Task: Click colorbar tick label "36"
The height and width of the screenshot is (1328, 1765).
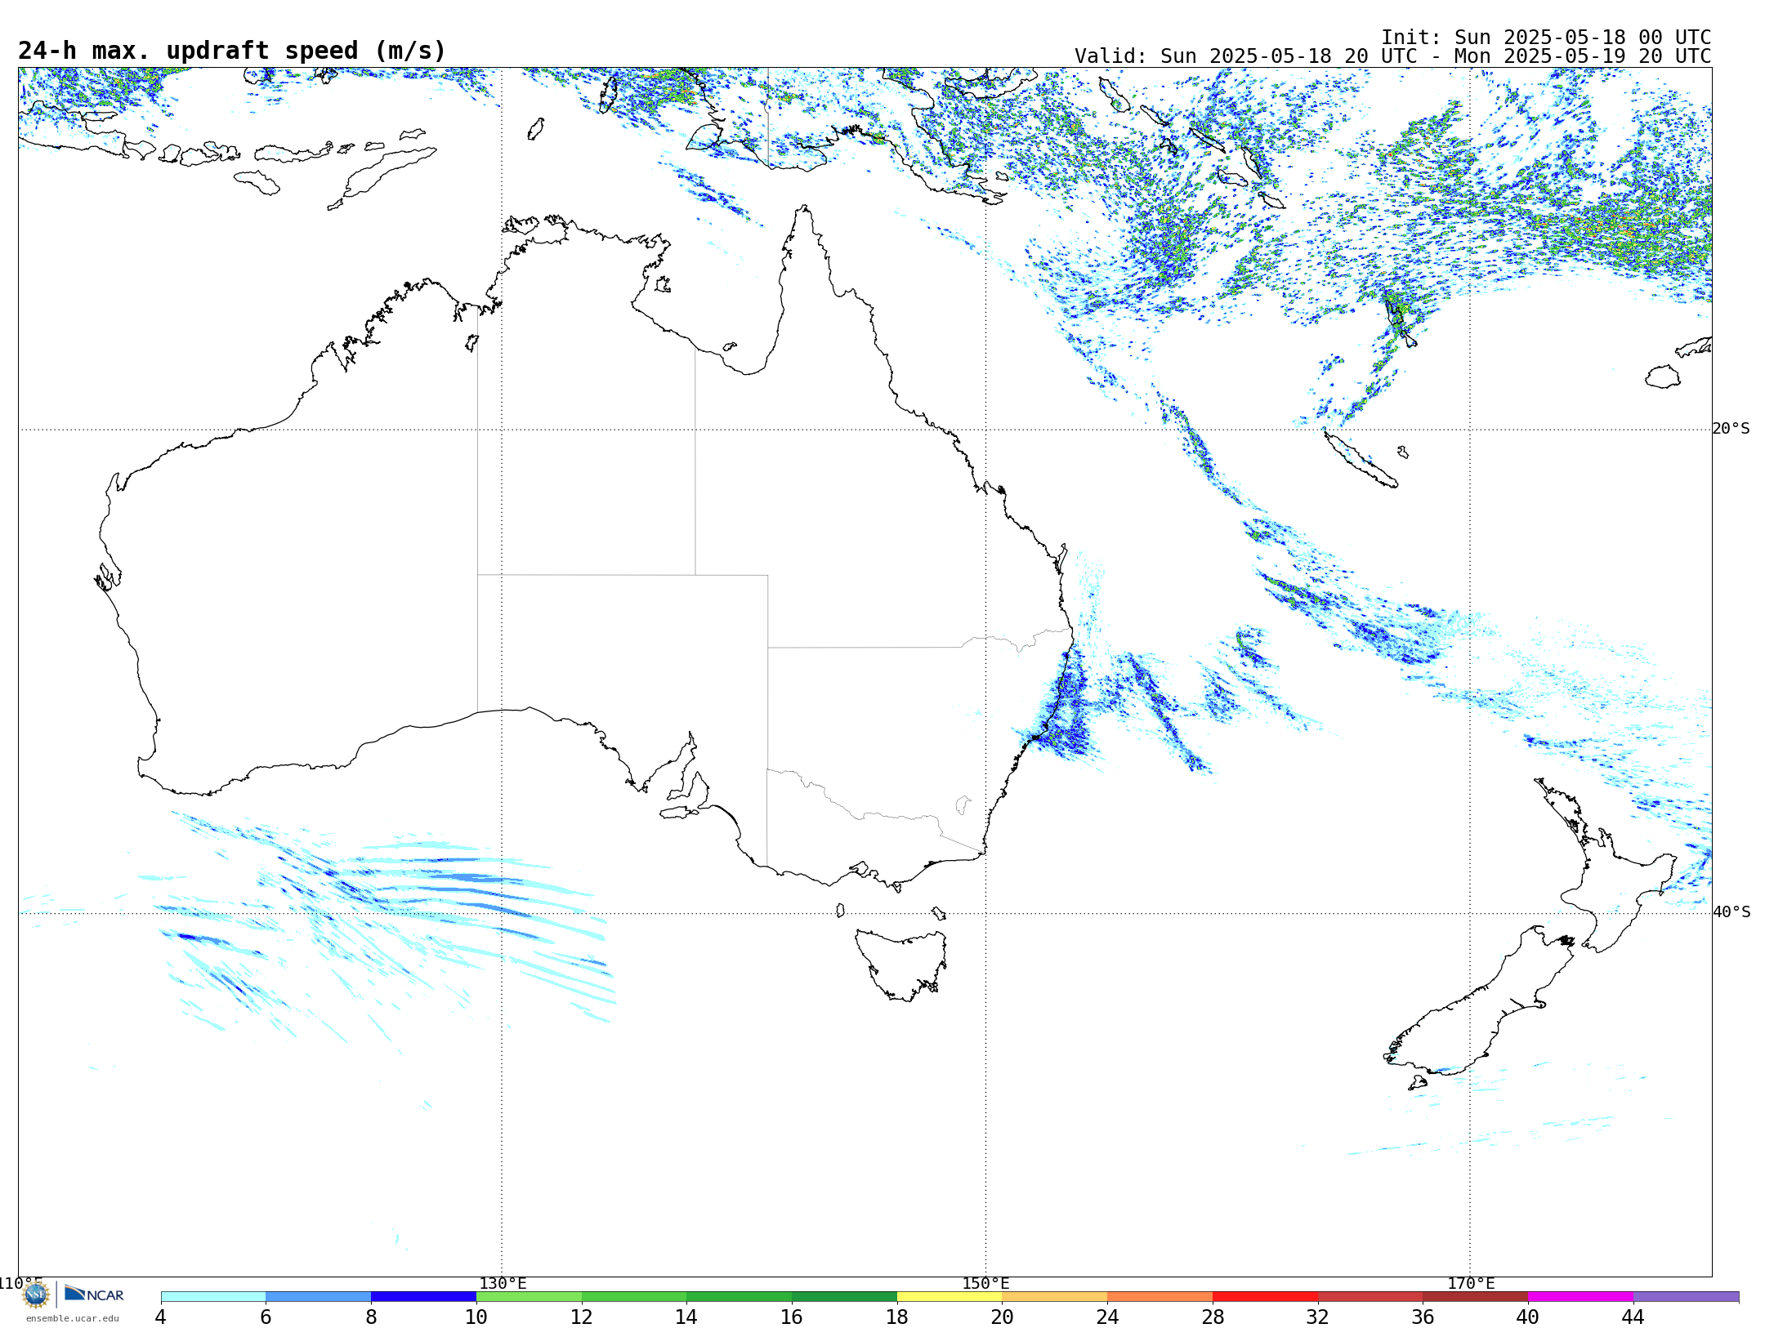Action: point(1423,1317)
